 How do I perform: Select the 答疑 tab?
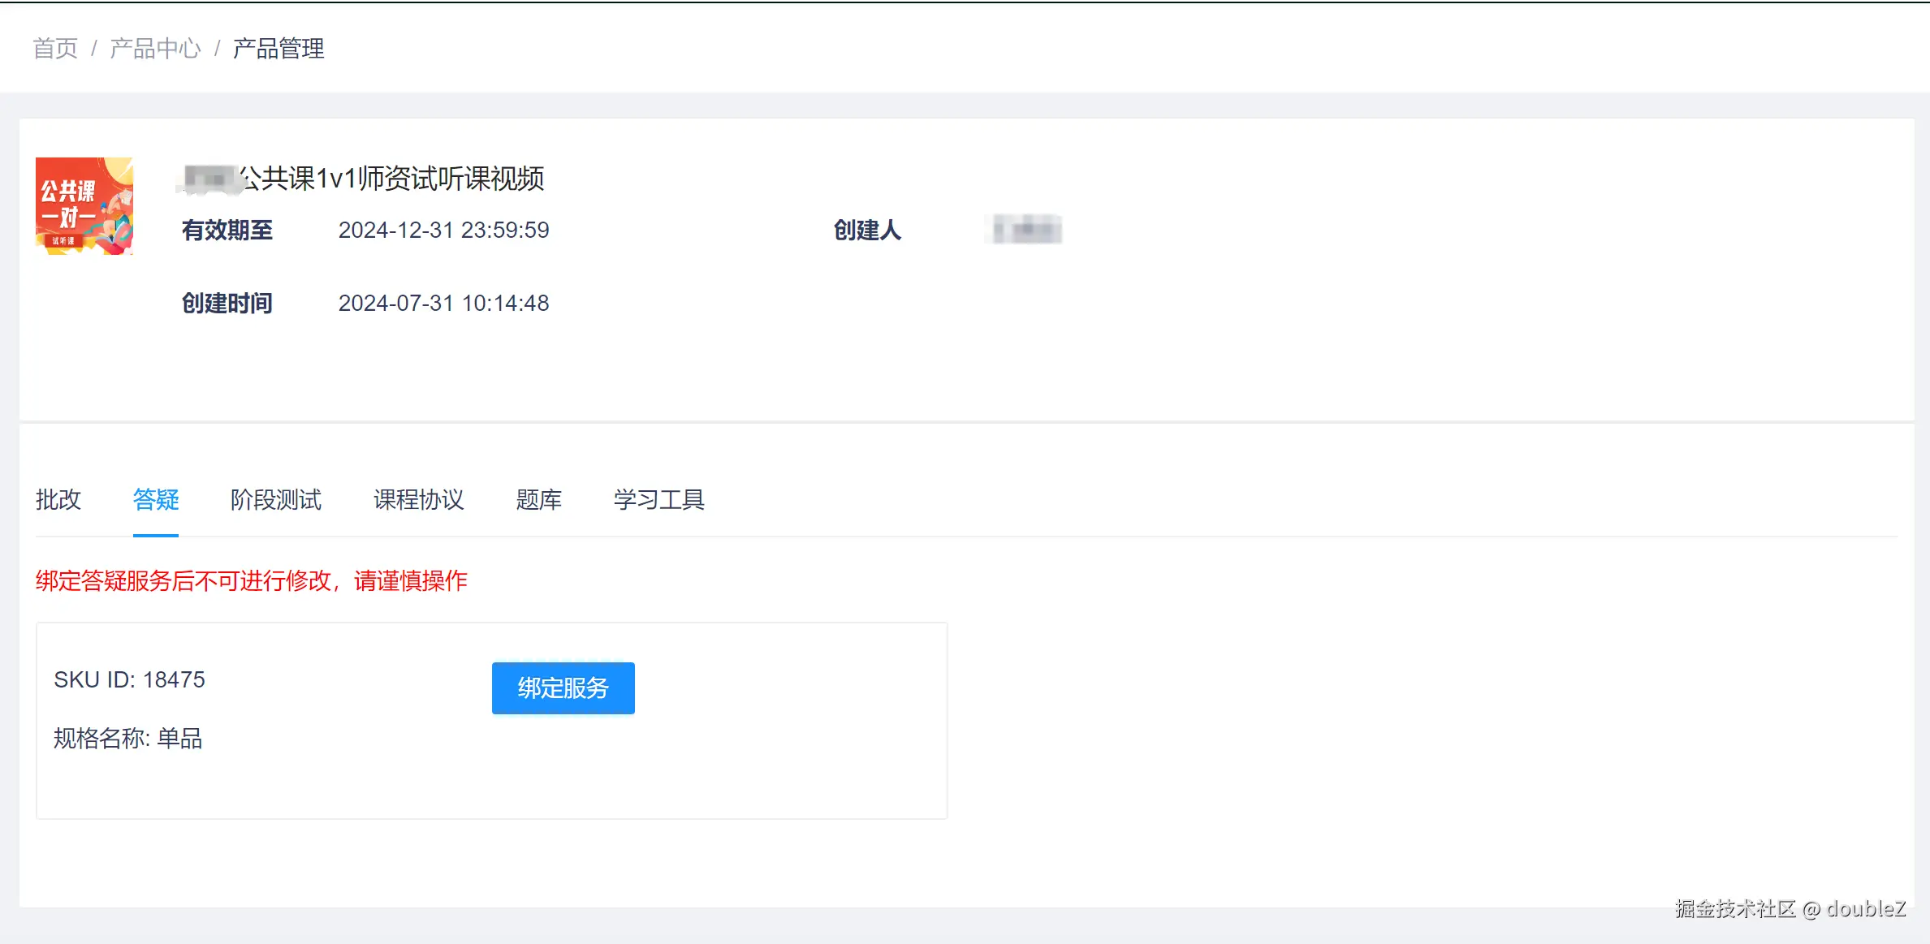point(156,499)
